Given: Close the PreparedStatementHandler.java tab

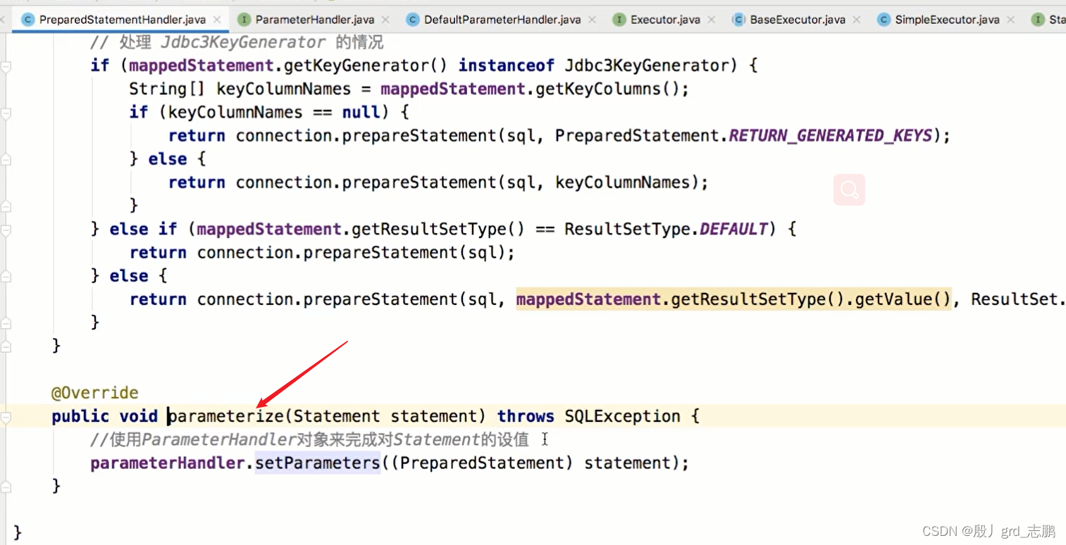Looking at the screenshot, I should pos(216,20).
